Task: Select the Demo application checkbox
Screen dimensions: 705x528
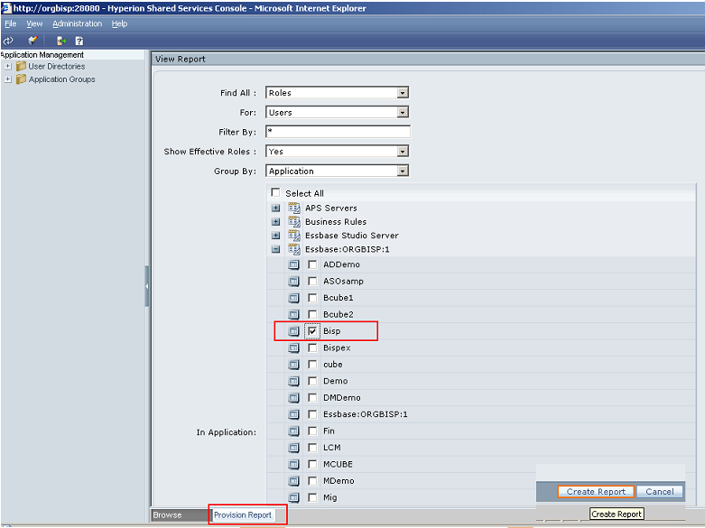Action: (312, 381)
